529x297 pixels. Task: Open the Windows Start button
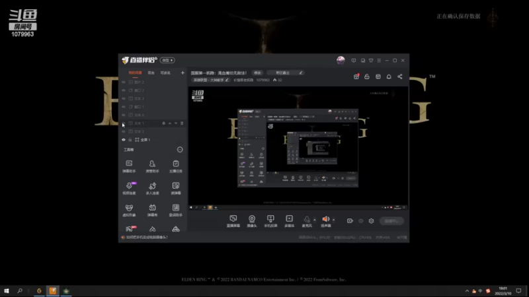click(x=7, y=290)
